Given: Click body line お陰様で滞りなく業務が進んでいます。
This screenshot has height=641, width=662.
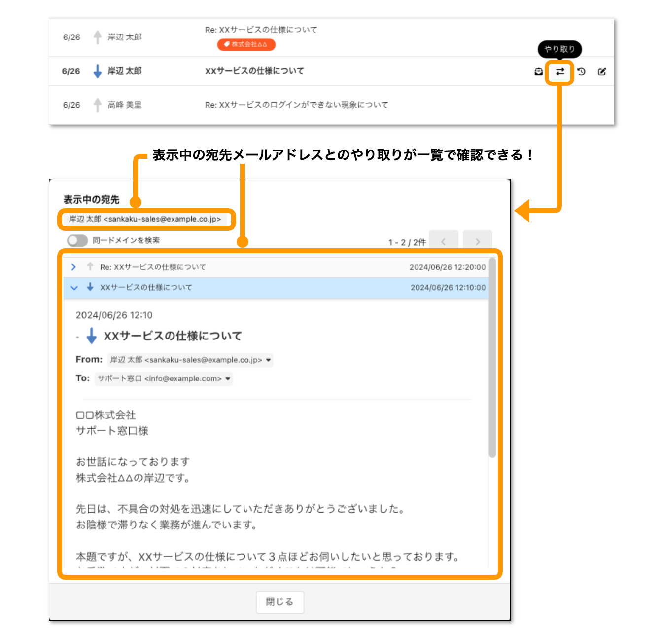Looking at the screenshot, I should point(167,525).
